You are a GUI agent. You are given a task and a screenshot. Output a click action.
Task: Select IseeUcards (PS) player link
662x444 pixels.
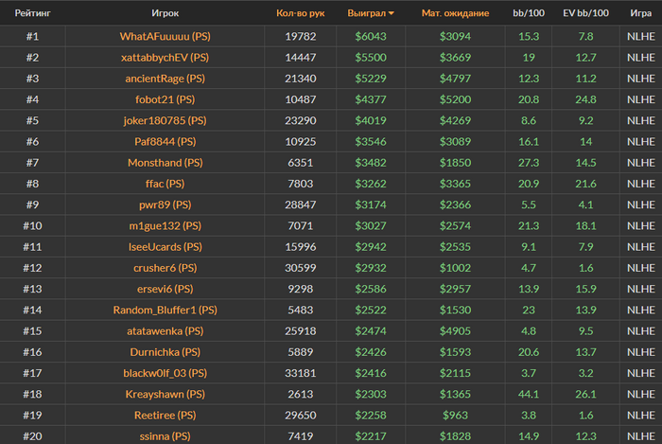pyautogui.click(x=165, y=247)
